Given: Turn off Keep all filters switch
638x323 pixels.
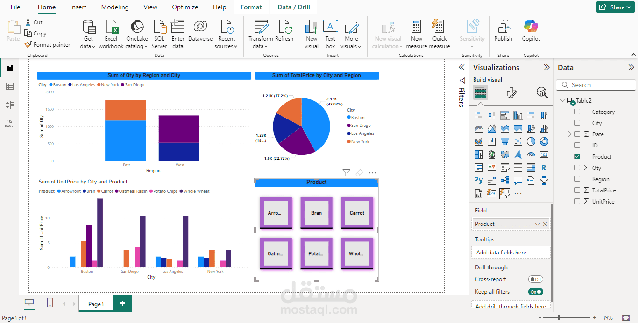Looking at the screenshot, I should tap(536, 292).
